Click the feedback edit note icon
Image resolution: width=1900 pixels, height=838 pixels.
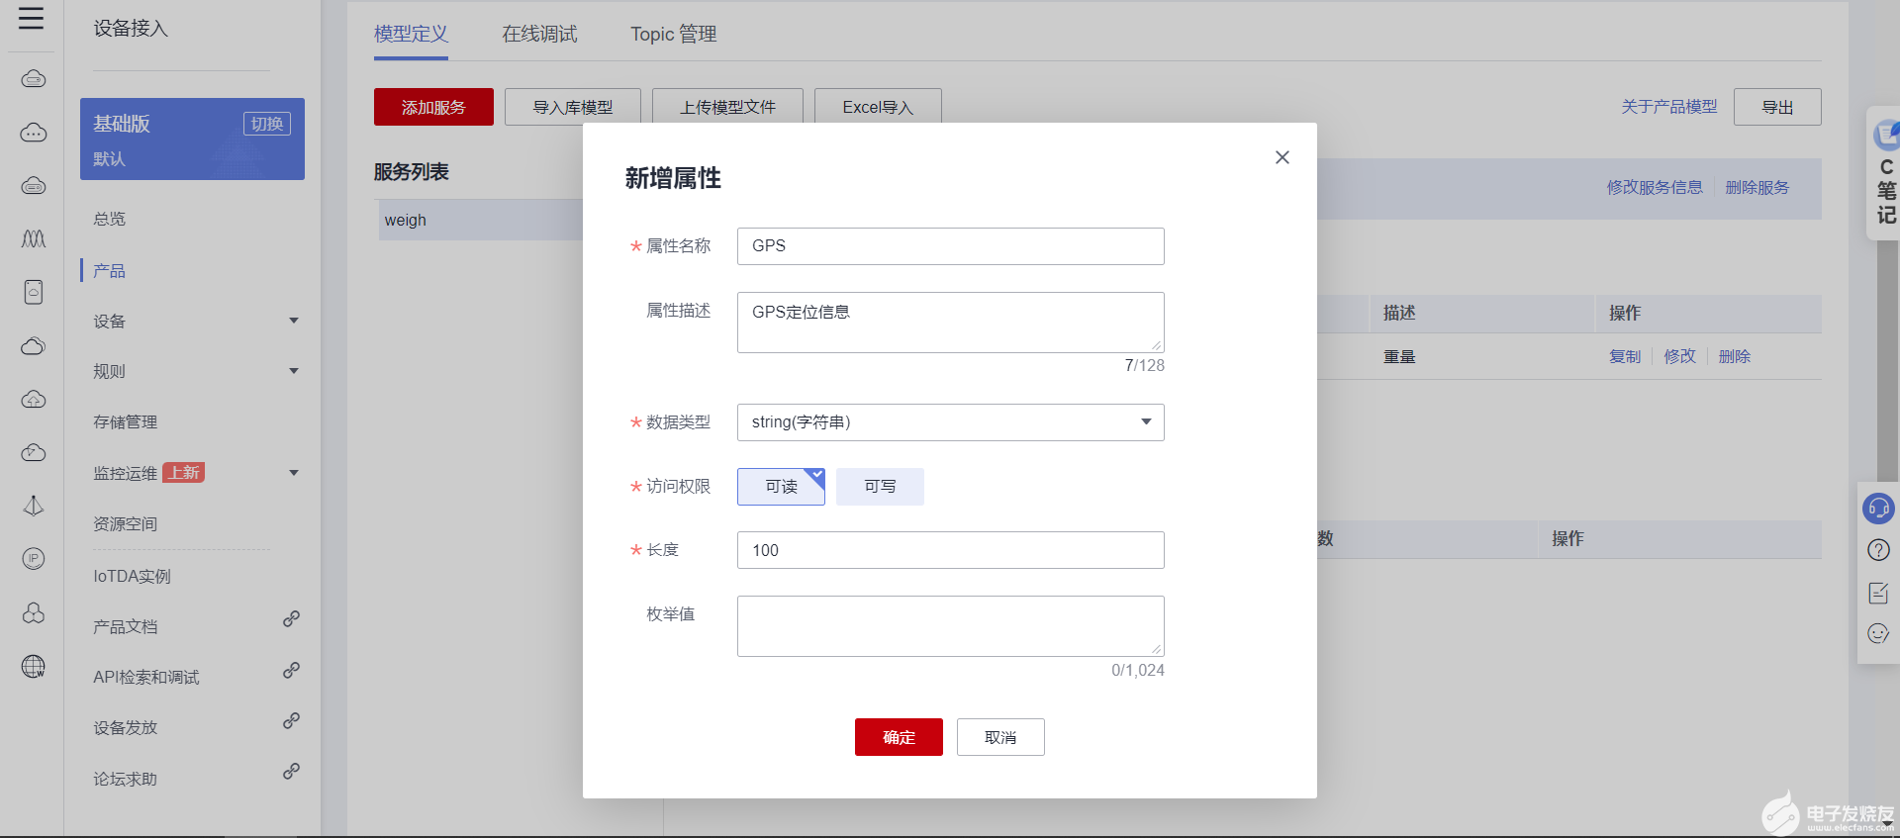pos(1878,593)
